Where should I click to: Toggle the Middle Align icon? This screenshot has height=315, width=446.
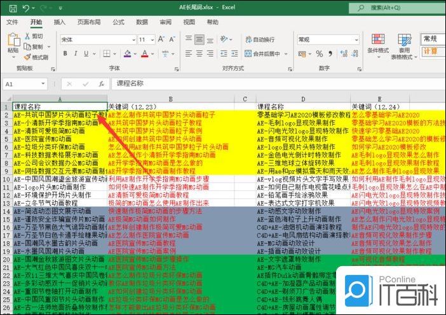click(x=199, y=39)
